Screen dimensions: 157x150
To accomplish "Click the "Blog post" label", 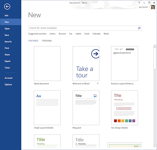I will click(x=77, y=128).
